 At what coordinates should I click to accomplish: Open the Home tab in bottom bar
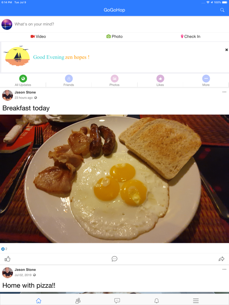tap(39, 301)
